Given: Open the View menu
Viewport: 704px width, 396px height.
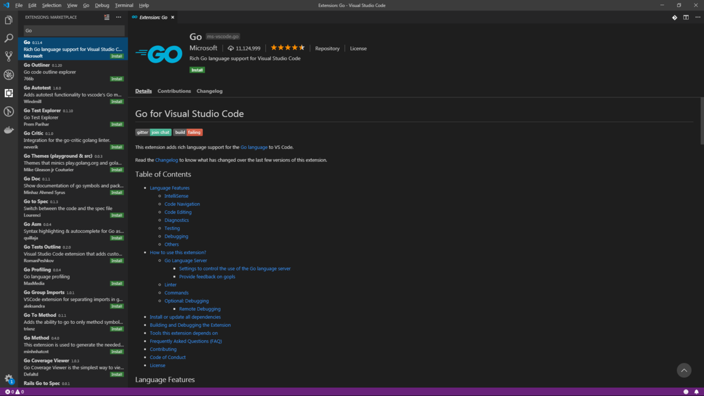Looking at the screenshot, I should pyautogui.click(x=72, y=5).
